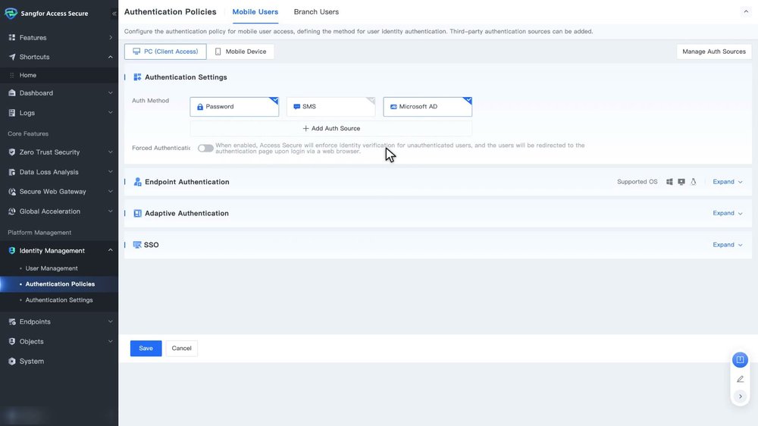The width and height of the screenshot is (758, 426).
Task: Expand the Adaptive Authentication section
Action: click(x=728, y=213)
